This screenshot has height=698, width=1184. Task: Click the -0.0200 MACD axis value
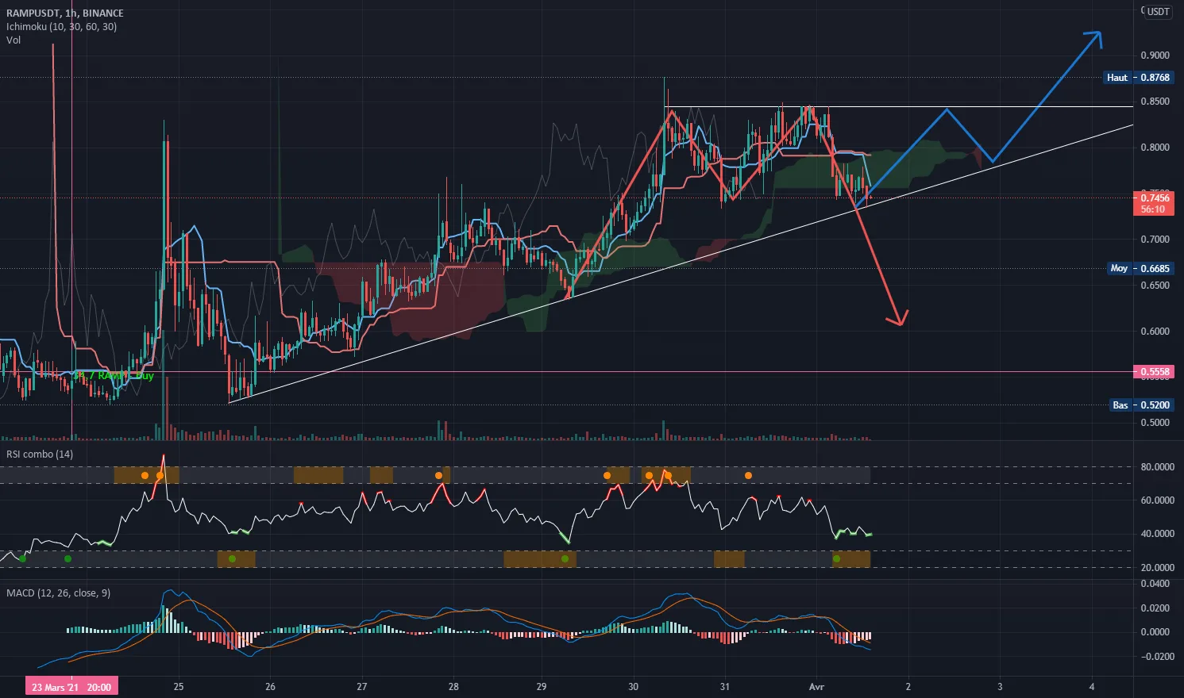pos(1156,657)
